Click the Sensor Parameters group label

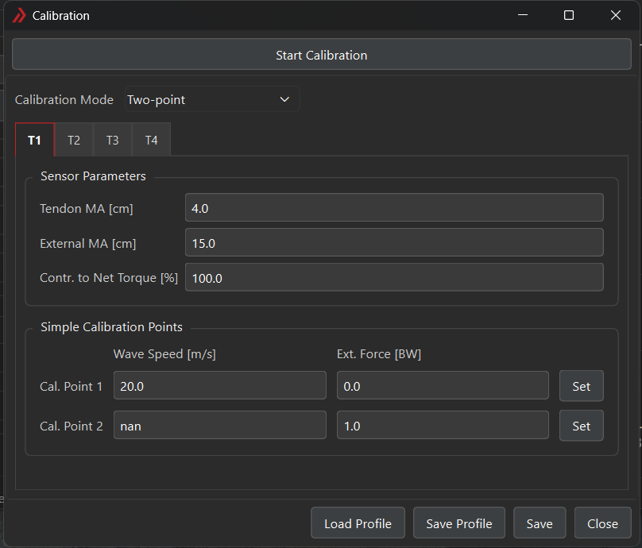93,176
